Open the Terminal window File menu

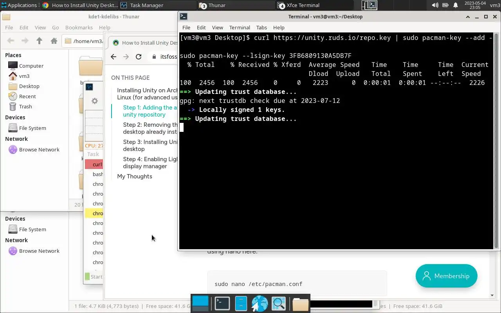click(x=186, y=27)
